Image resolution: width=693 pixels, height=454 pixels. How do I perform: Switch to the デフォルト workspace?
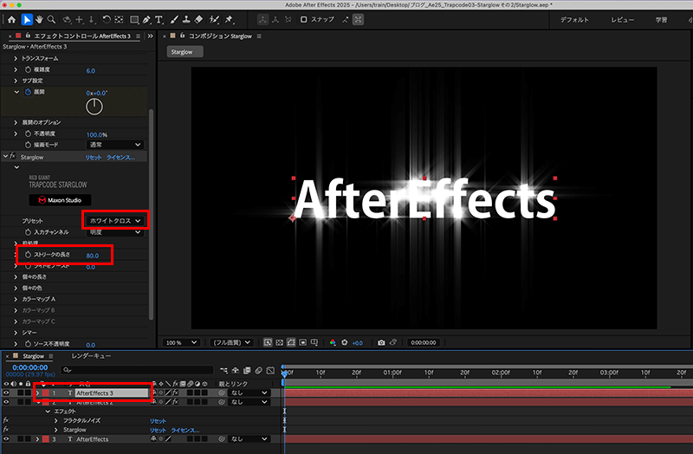(x=574, y=20)
